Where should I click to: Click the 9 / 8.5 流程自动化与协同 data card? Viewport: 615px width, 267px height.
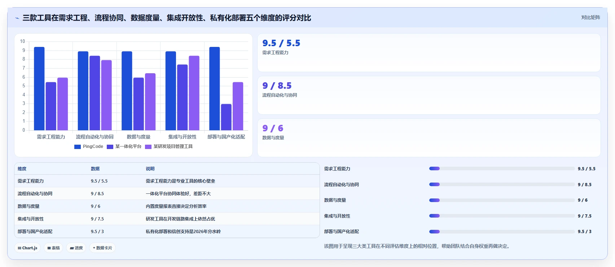(429, 95)
